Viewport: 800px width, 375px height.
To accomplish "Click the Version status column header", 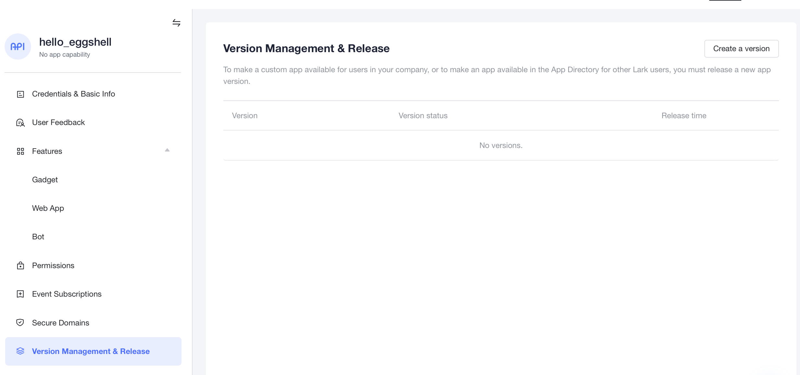I will [x=423, y=116].
